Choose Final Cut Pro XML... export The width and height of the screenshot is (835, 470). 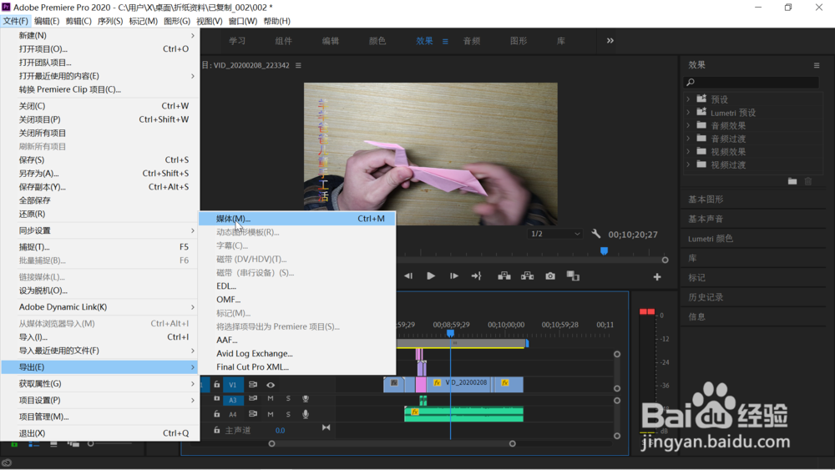click(x=297, y=366)
